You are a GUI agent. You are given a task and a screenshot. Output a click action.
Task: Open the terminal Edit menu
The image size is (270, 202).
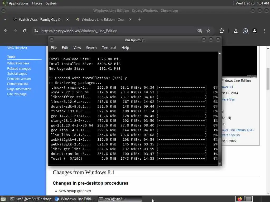coord(65,48)
